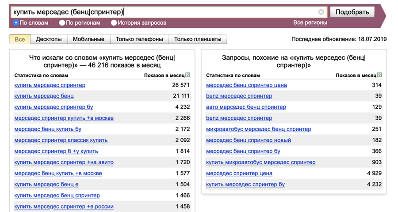Open help icon beside right 'Показов в месяц'
The height and width of the screenshot is (212, 398).
pos(379,75)
